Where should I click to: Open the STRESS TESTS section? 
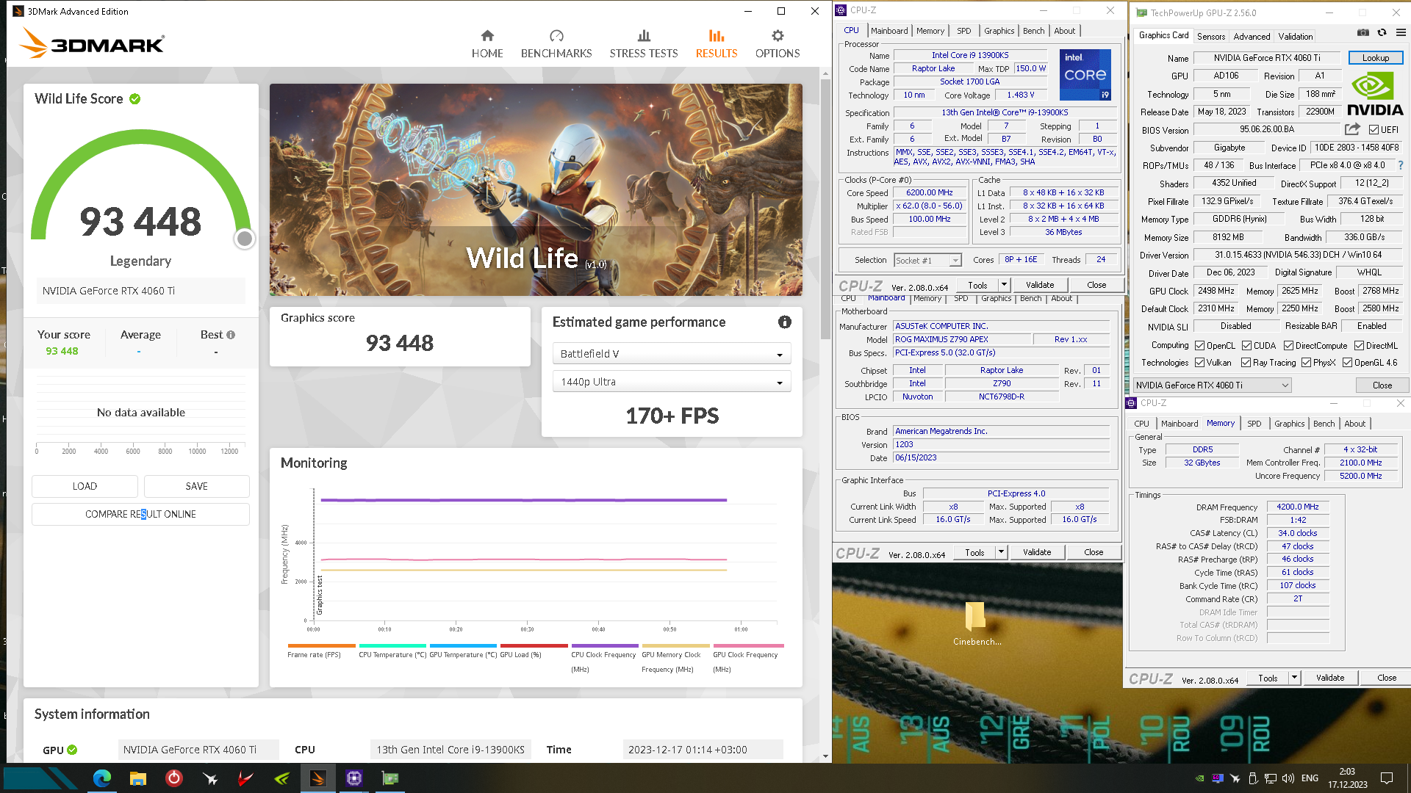click(x=644, y=44)
